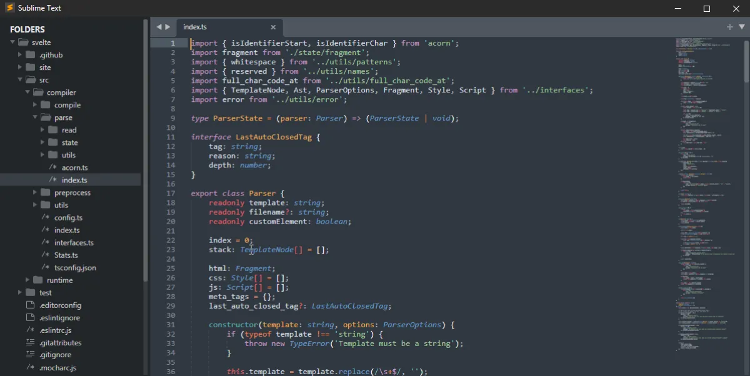Viewport: 750px width, 376px height.
Task: Open index.ts under the compiler folder
Action: 67,230
